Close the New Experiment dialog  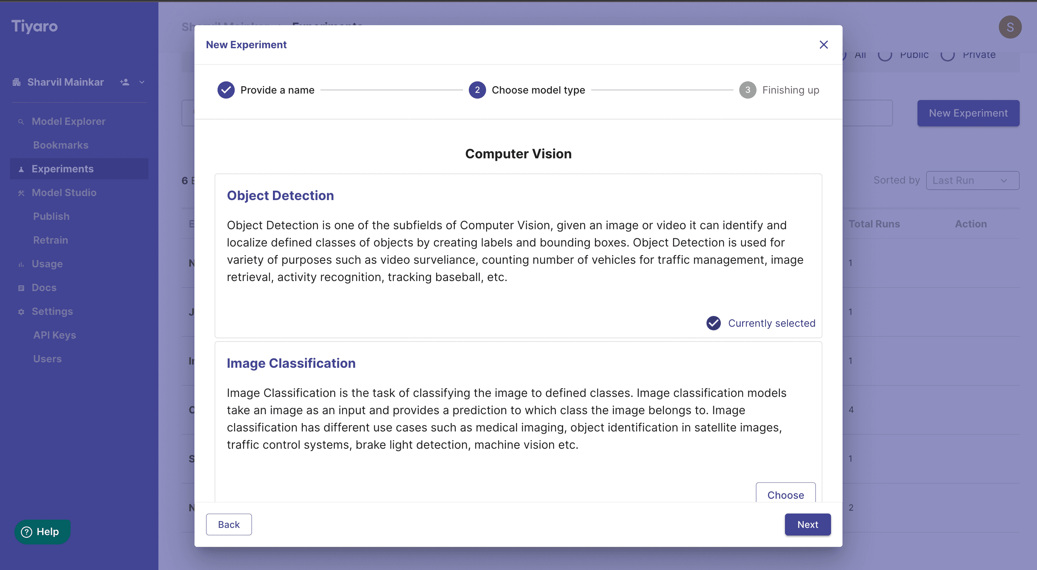click(823, 45)
